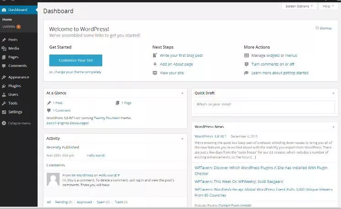This screenshot has width=341, height=209.
Task: Click the Pages icon in sidebar
Action: tap(4, 57)
